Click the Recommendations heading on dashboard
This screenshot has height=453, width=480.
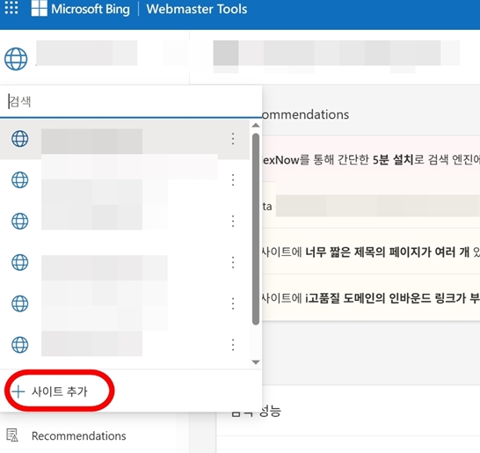[x=306, y=114]
